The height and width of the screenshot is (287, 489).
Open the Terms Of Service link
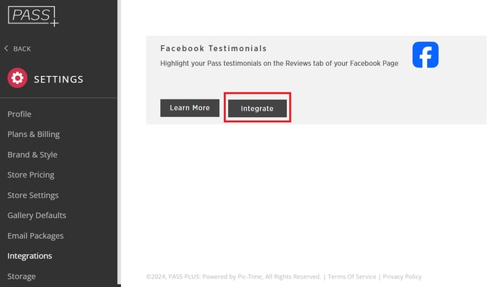click(352, 277)
